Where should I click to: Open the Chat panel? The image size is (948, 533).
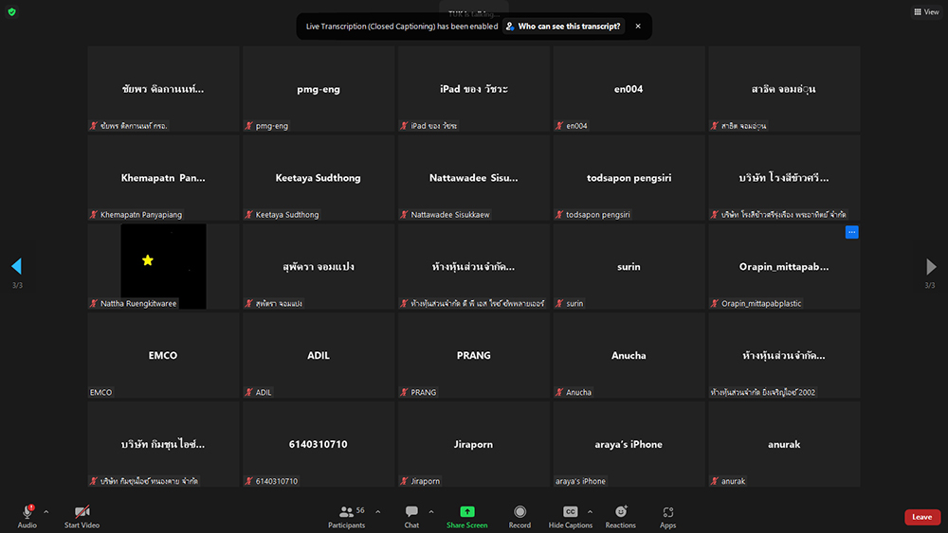[x=411, y=516]
